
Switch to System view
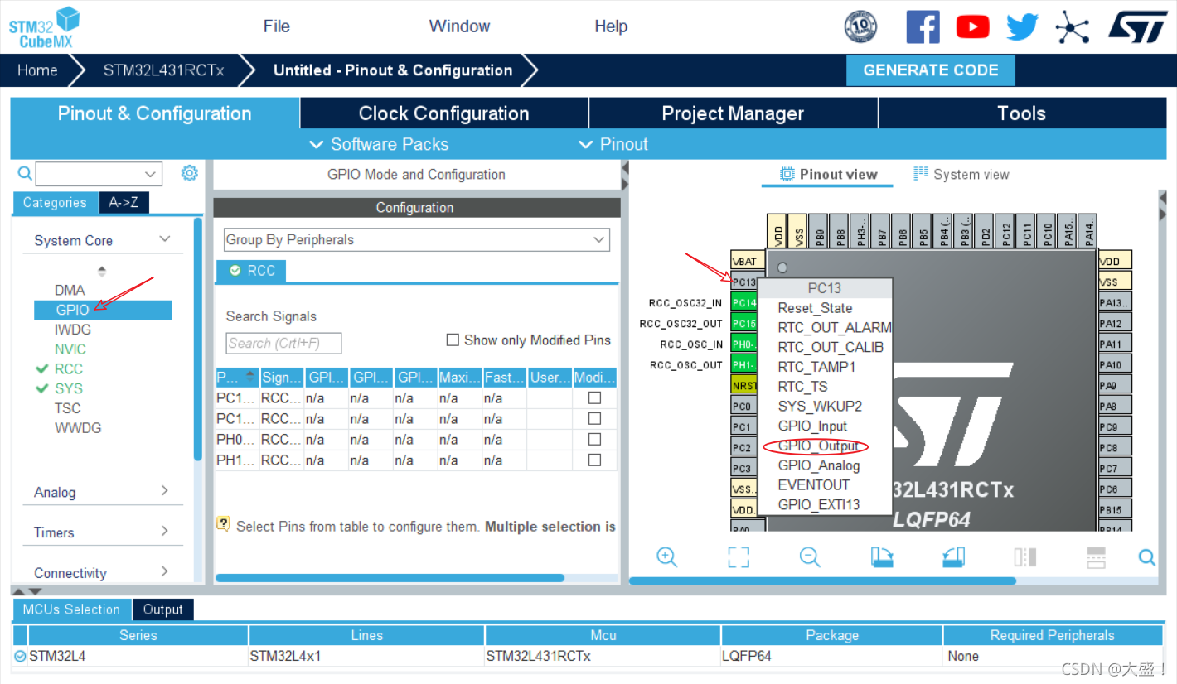(x=961, y=175)
